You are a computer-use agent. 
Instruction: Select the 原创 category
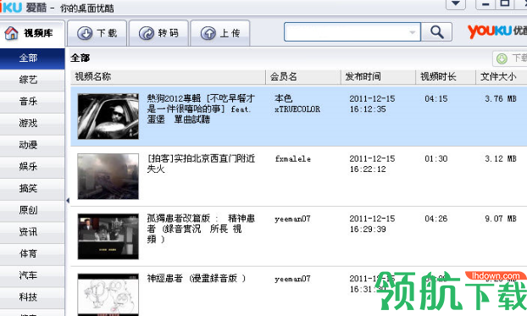point(32,210)
